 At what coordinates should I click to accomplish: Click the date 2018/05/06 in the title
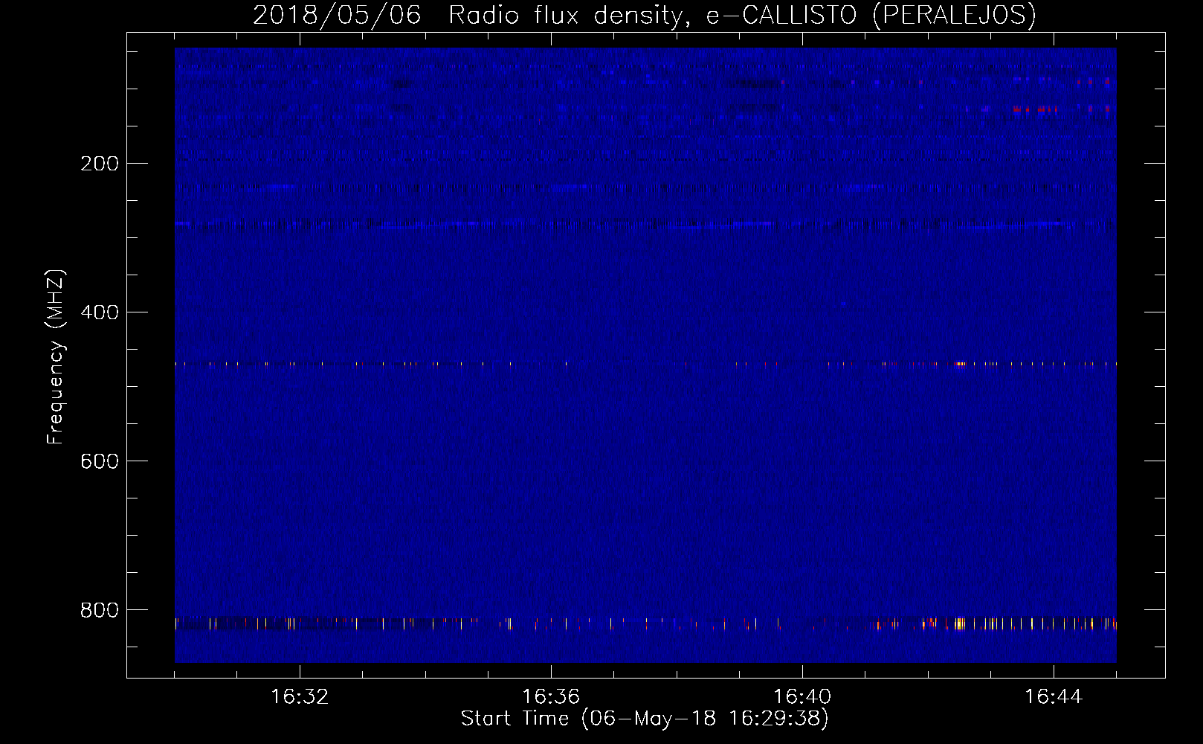tap(337, 15)
